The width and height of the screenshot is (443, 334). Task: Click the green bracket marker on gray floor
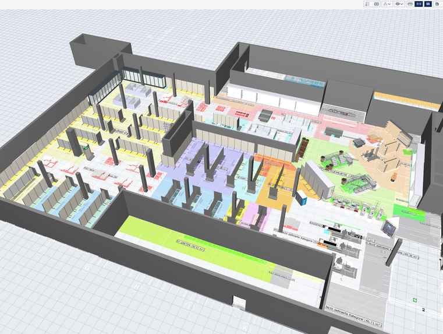pyautogui.click(x=384, y=252)
